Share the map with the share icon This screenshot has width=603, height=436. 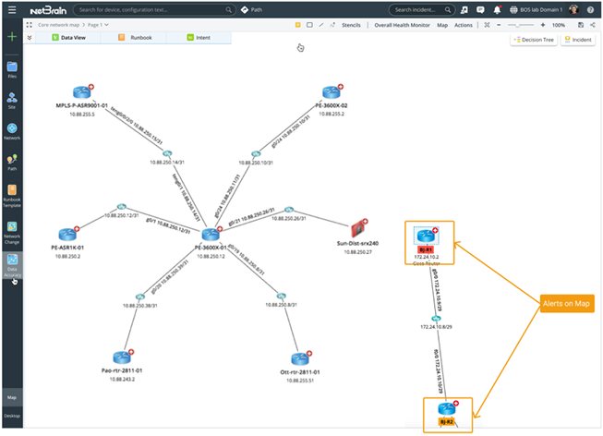593,25
